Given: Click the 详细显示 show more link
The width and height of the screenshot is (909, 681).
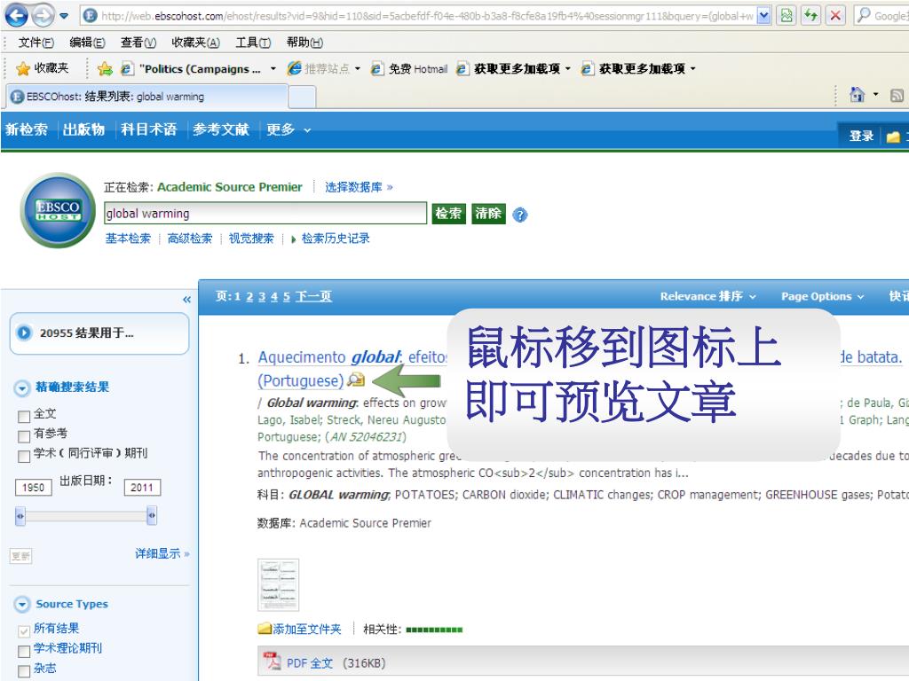Looking at the screenshot, I should tap(162, 553).
